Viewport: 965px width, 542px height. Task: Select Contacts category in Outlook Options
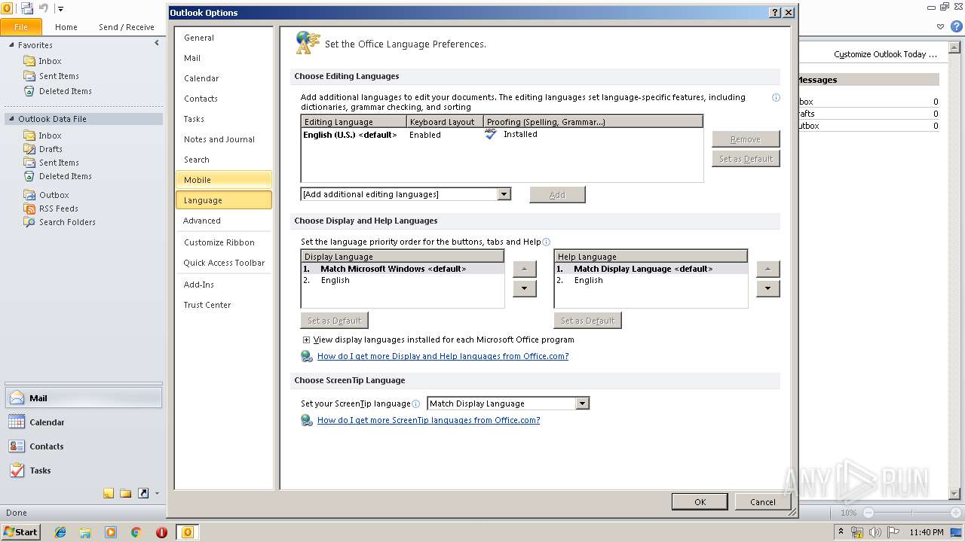tap(224, 99)
